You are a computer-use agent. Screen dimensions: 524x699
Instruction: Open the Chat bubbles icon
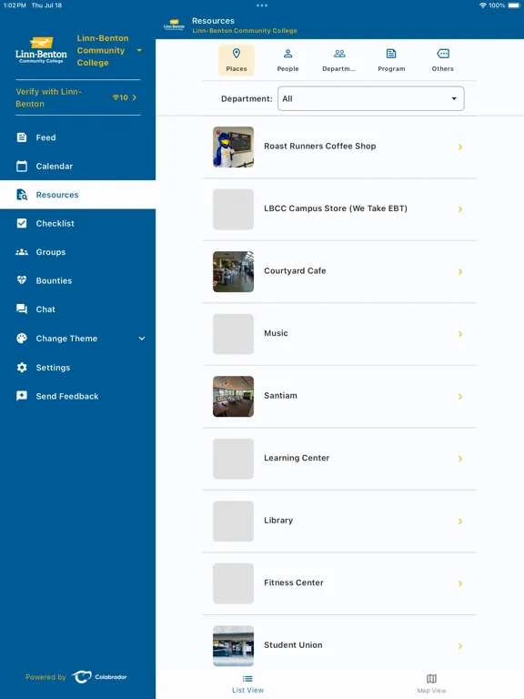point(22,309)
